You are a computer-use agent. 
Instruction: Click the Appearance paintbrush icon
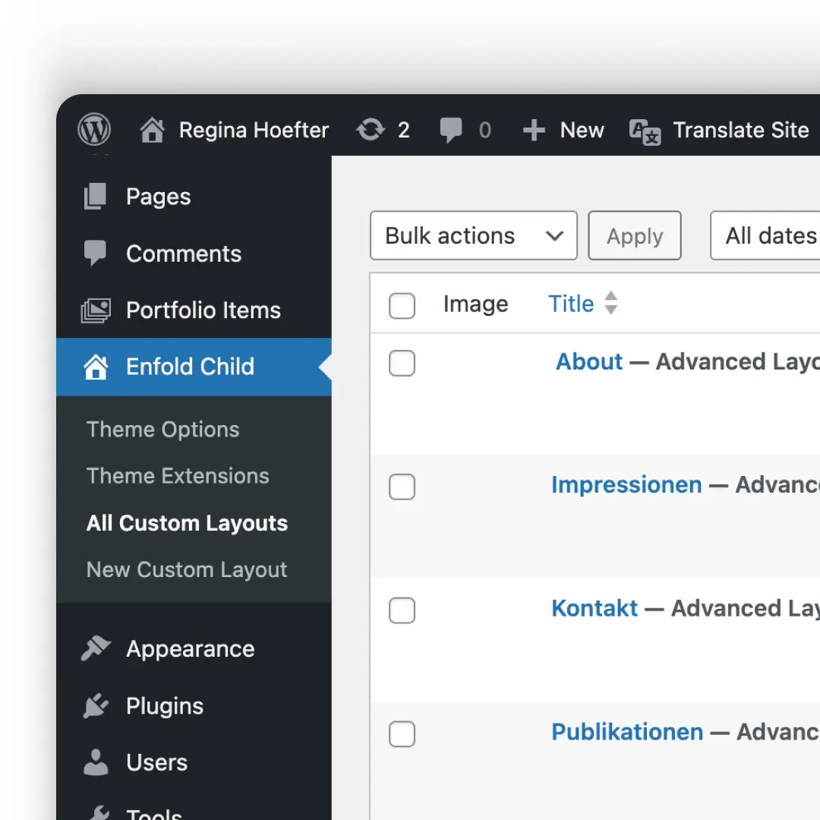(96, 649)
